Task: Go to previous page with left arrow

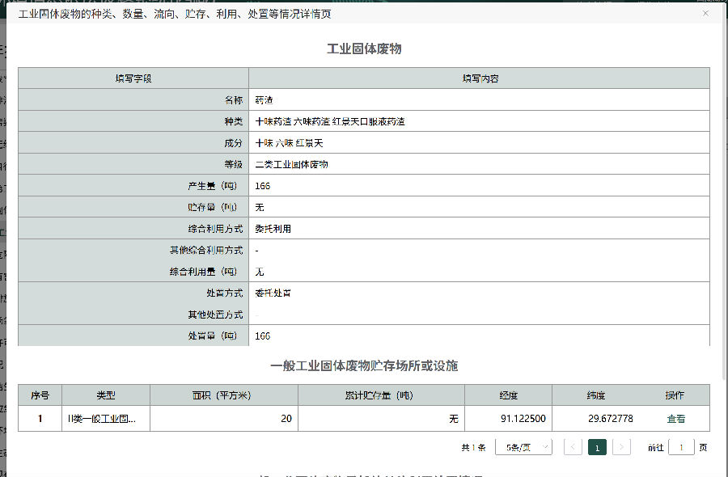Action: 573,447
